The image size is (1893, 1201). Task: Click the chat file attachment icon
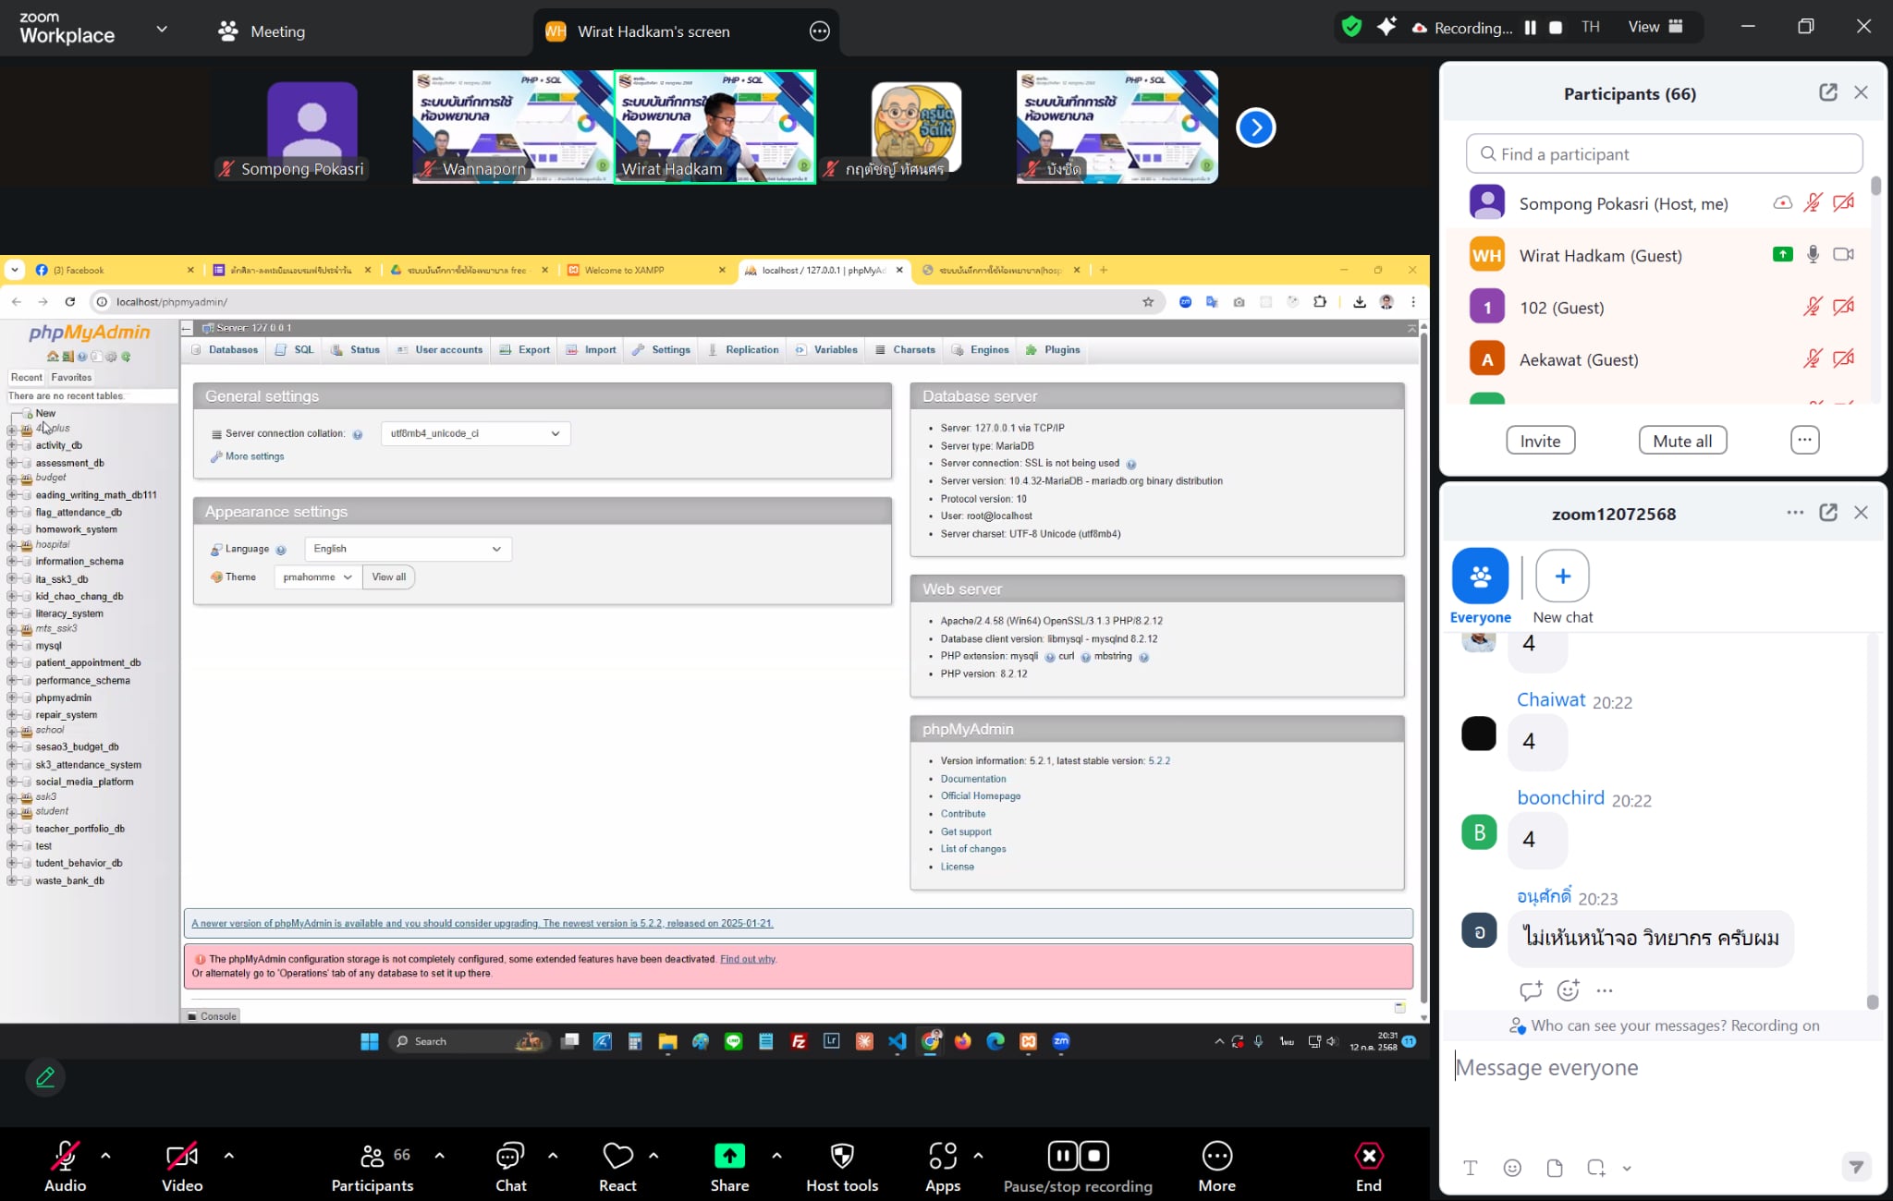tap(1555, 1168)
